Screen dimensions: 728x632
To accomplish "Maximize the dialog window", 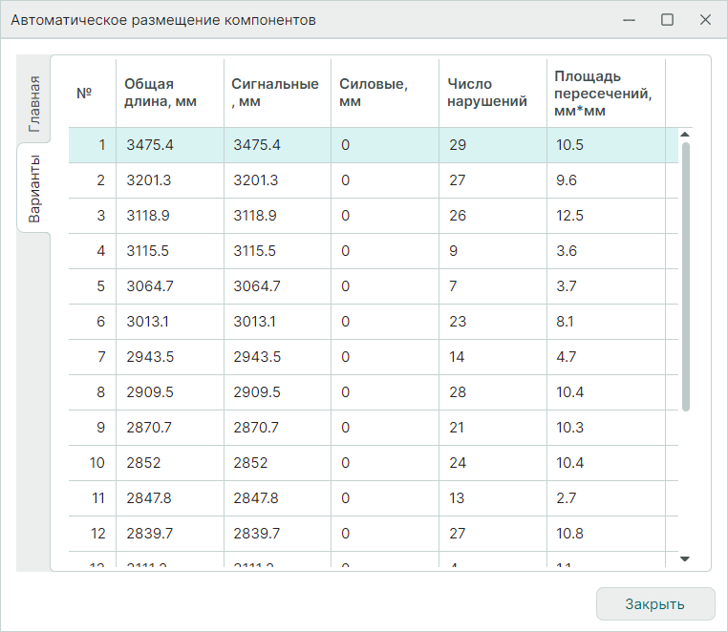I will [x=667, y=20].
